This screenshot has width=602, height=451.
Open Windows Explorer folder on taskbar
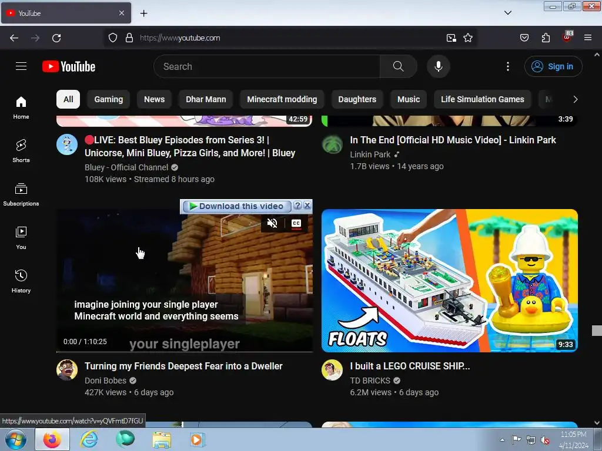coord(162,439)
